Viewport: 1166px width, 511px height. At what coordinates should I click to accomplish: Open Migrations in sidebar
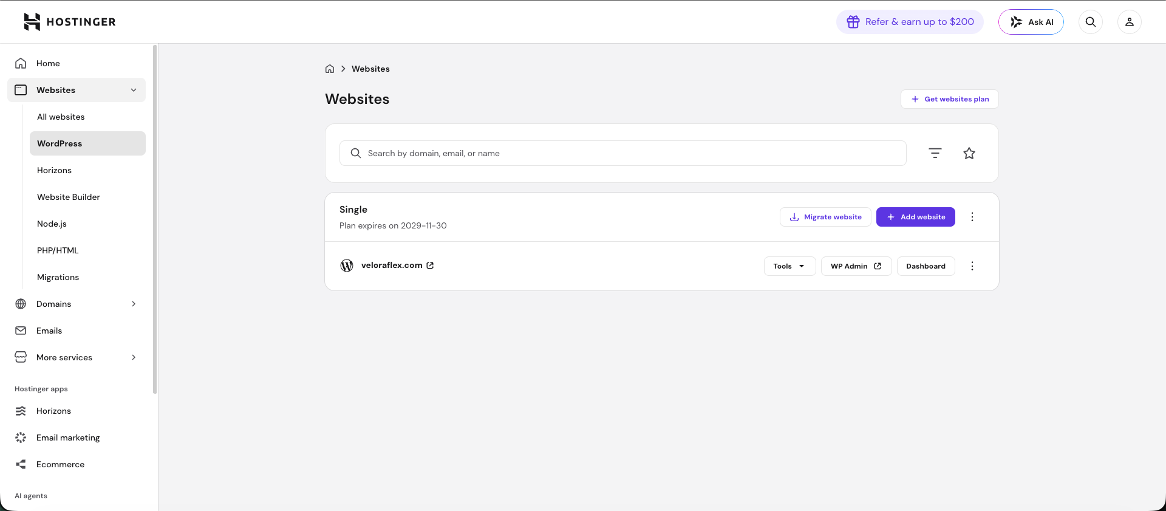(x=87, y=277)
